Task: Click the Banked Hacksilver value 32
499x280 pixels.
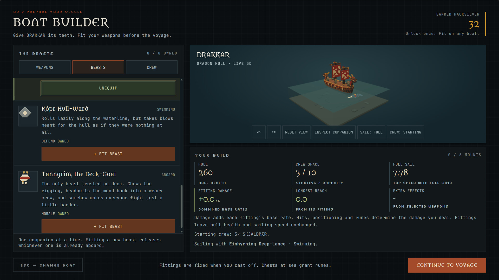Action: (x=474, y=24)
